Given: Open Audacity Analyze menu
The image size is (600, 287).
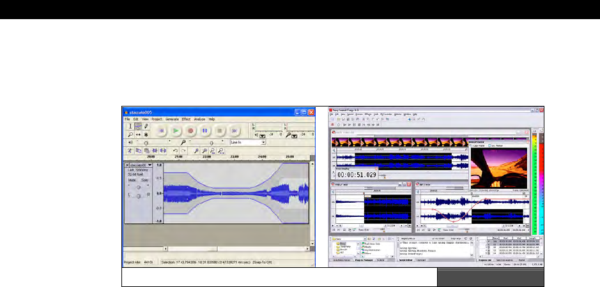Looking at the screenshot, I should [x=200, y=119].
